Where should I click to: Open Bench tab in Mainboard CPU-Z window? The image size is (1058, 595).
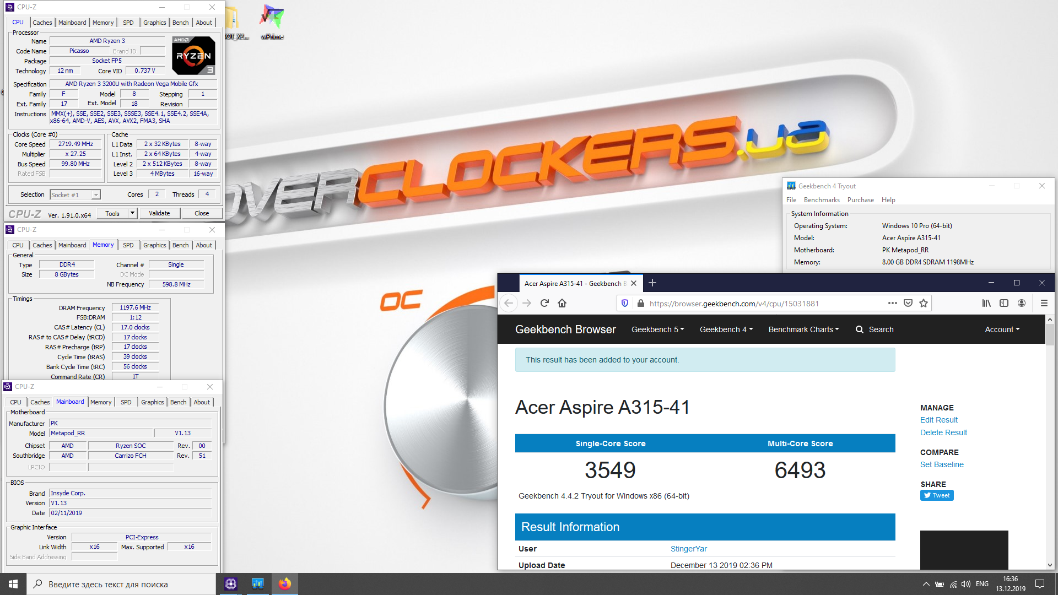(179, 402)
